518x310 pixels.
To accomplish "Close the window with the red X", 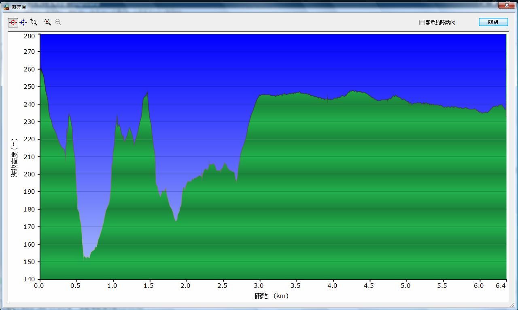I will pos(507,5).
